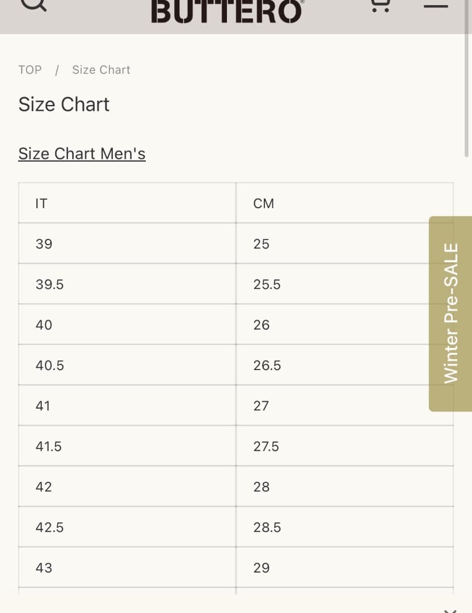
Task: Click the BUTTERO logo
Action: (227, 10)
